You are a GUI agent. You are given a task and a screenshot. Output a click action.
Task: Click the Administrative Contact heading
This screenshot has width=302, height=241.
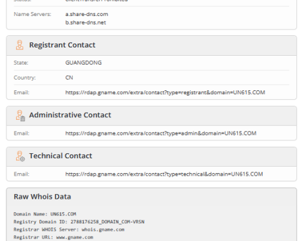coord(70,115)
